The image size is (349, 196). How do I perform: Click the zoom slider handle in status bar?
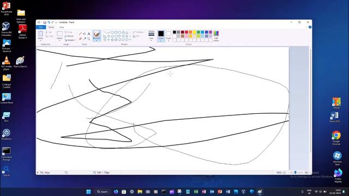point(296,173)
